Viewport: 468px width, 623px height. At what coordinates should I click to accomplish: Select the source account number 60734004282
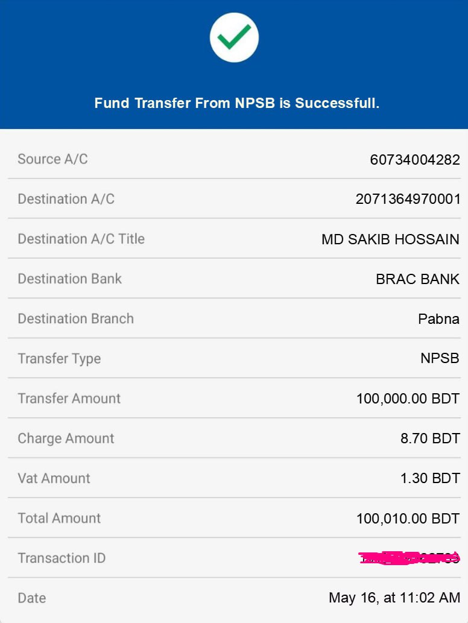[415, 159]
